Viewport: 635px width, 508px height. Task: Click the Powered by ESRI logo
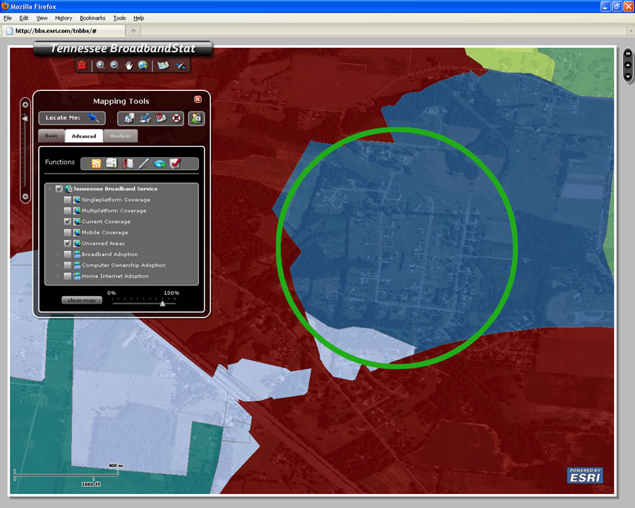[x=585, y=476]
